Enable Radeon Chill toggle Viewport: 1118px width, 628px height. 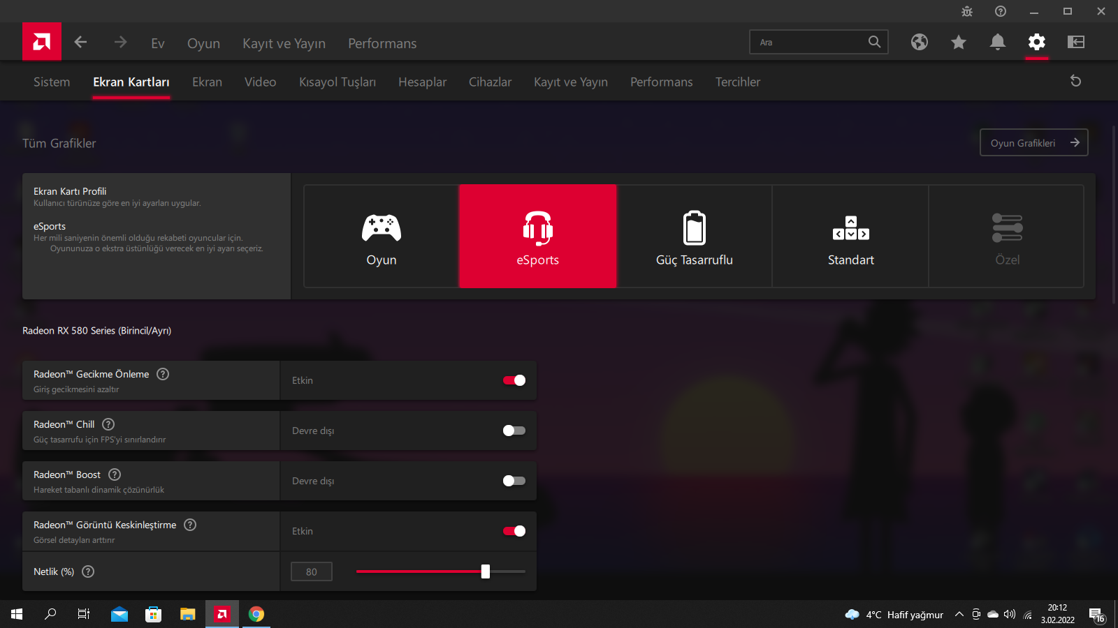click(514, 431)
